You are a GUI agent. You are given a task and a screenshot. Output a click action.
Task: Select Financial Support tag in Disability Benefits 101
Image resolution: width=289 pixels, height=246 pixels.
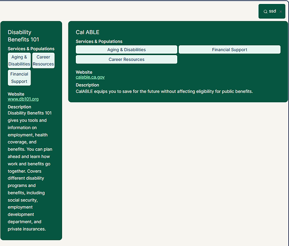point(19,78)
